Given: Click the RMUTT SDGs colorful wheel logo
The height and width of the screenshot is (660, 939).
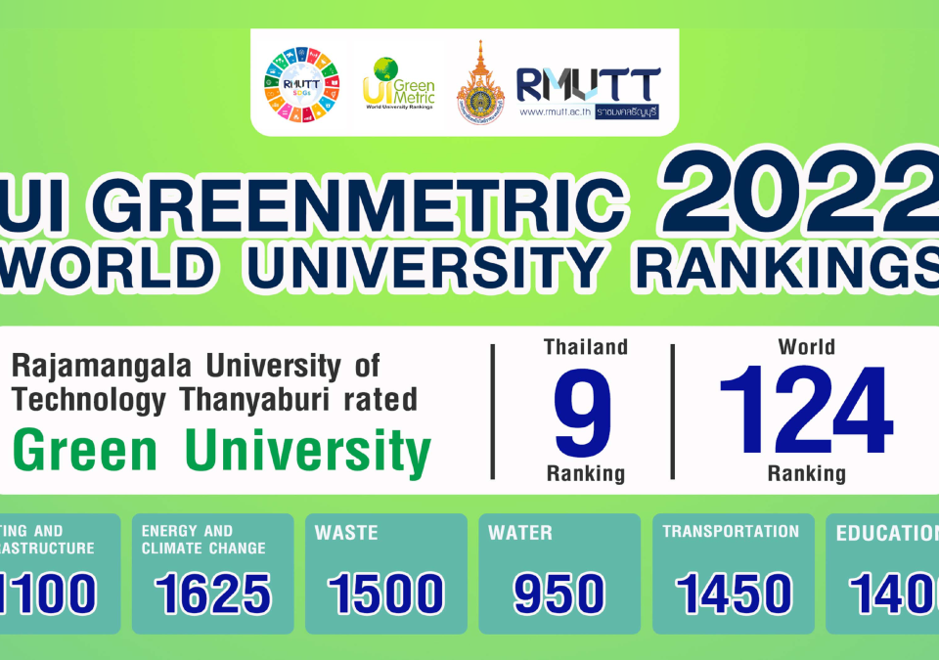Looking at the screenshot, I should point(302,84).
